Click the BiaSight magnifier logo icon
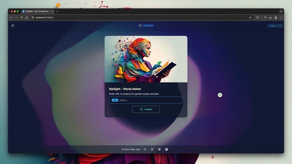 140,25
